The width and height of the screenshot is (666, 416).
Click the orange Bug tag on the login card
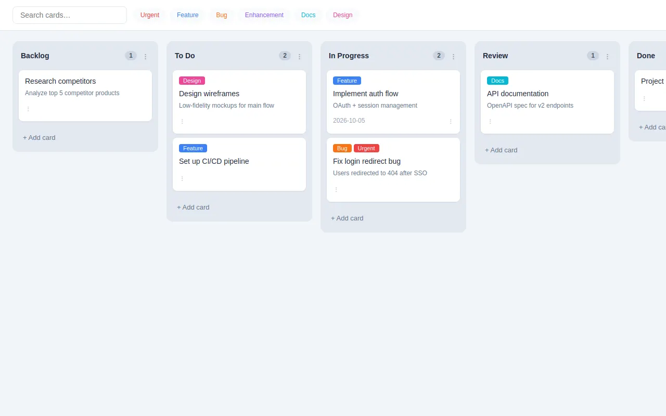pyautogui.click(x=342, y=148)
